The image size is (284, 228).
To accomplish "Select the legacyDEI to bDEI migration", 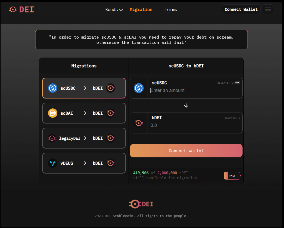I will tap(84, 138).
